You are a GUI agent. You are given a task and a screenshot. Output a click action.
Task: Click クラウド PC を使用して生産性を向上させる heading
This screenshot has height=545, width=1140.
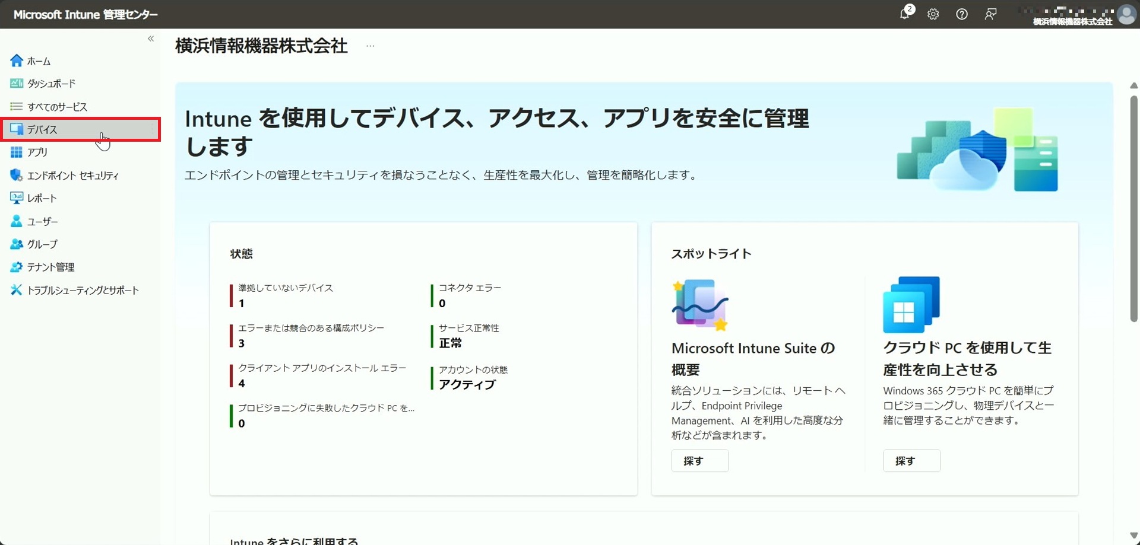pos(967,359)
